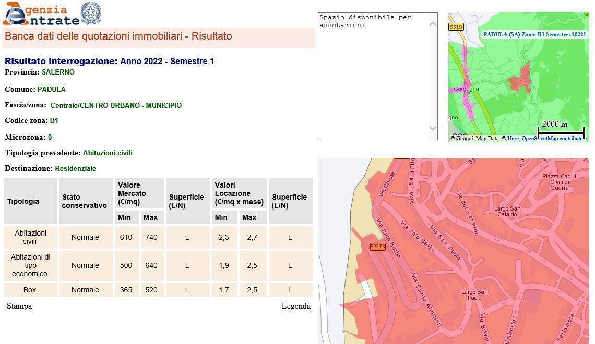Click the Italian Republic emblem
The width and height of the screenshot is (595, 344).
click(91, 13)
